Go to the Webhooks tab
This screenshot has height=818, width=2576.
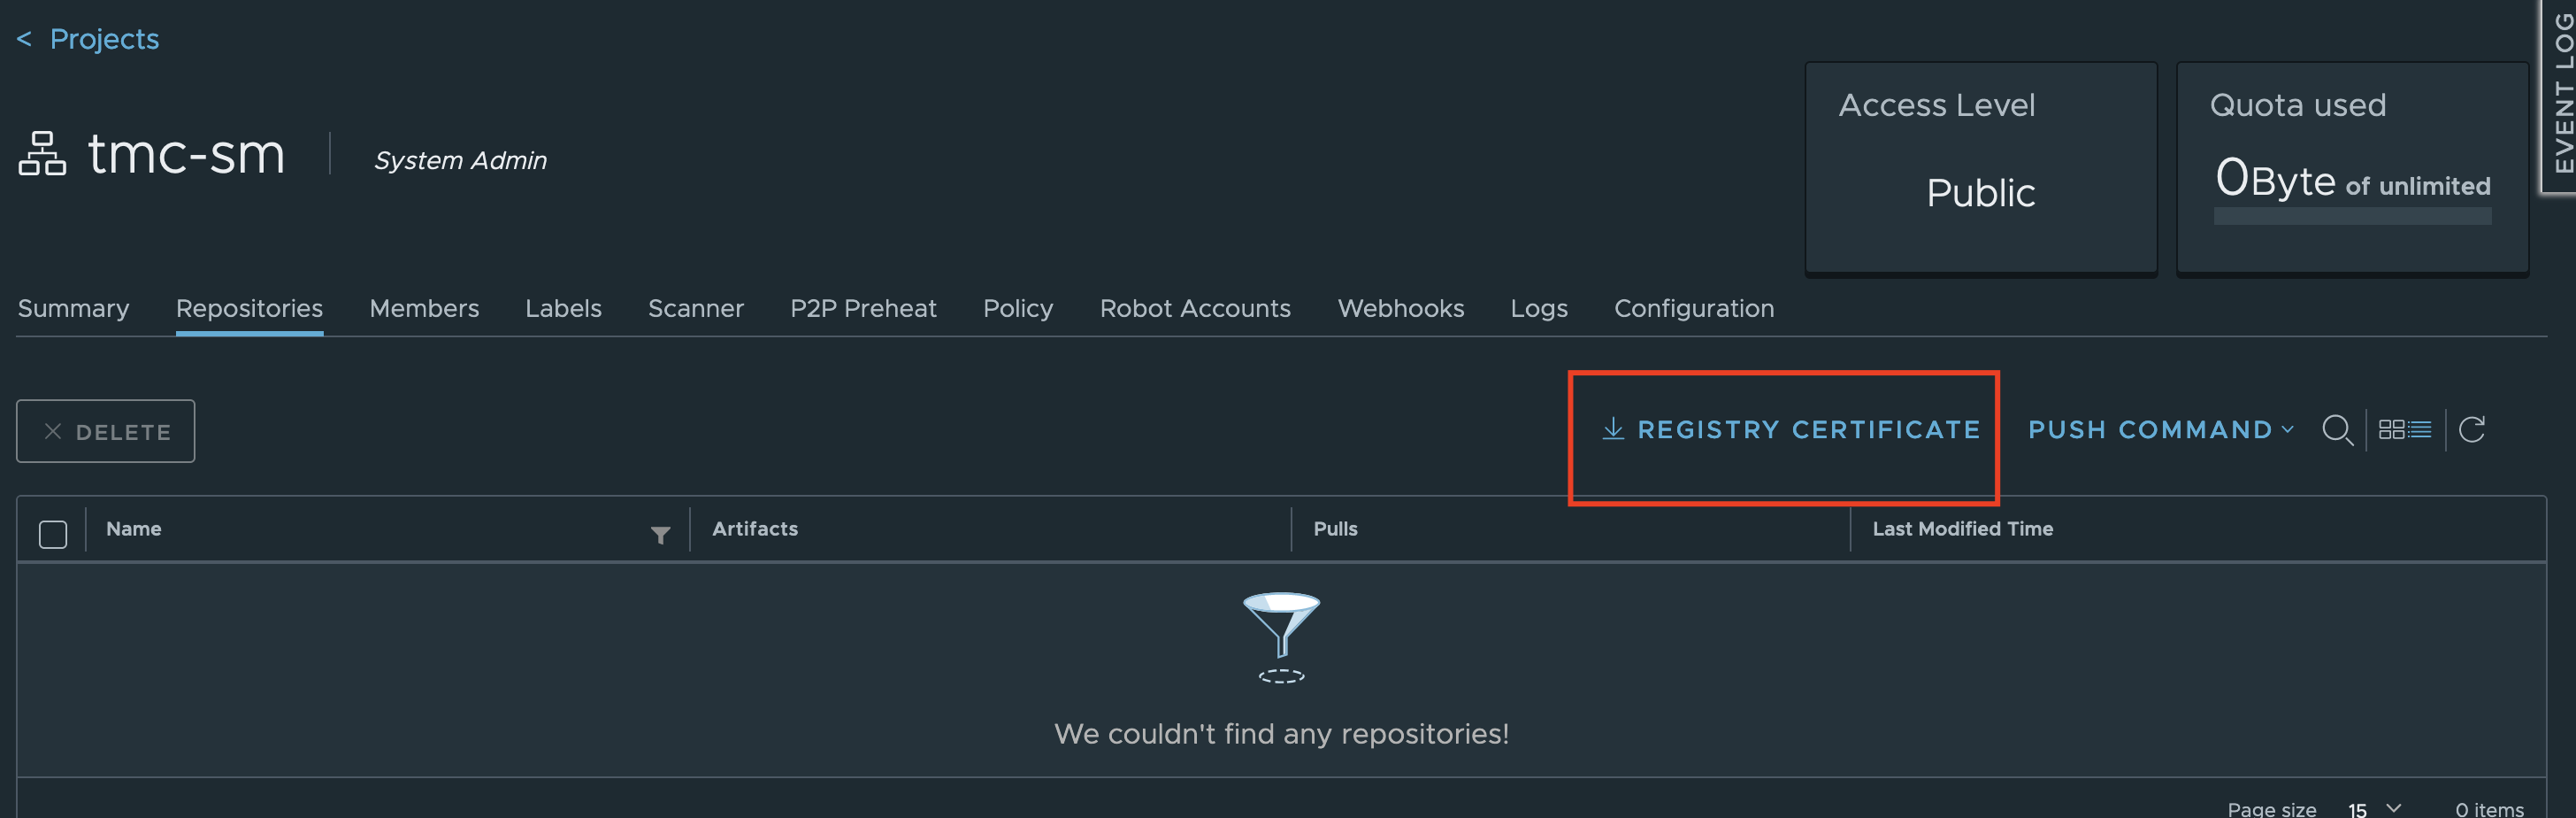[1400, 308]
